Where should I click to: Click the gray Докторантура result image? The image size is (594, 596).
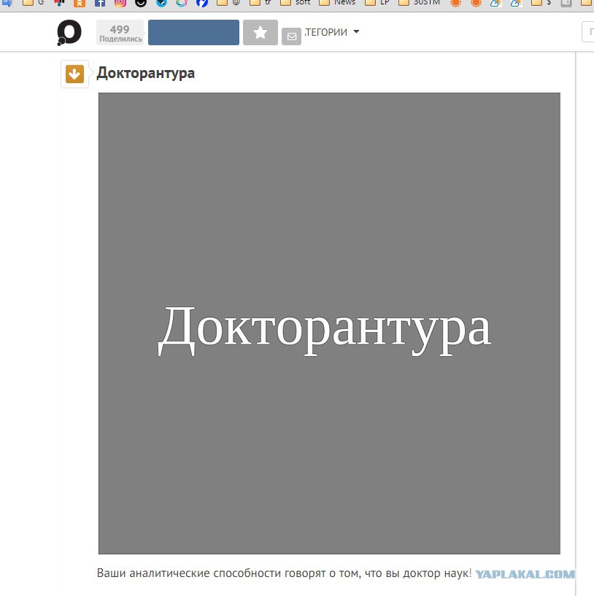point(329,323)
